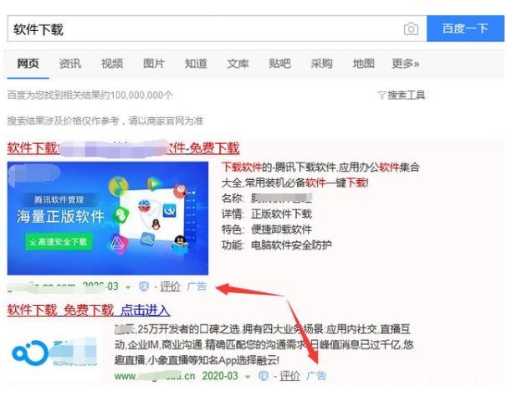Open the 资讯 tab
The image size is (507, 402).
point(70,64)
